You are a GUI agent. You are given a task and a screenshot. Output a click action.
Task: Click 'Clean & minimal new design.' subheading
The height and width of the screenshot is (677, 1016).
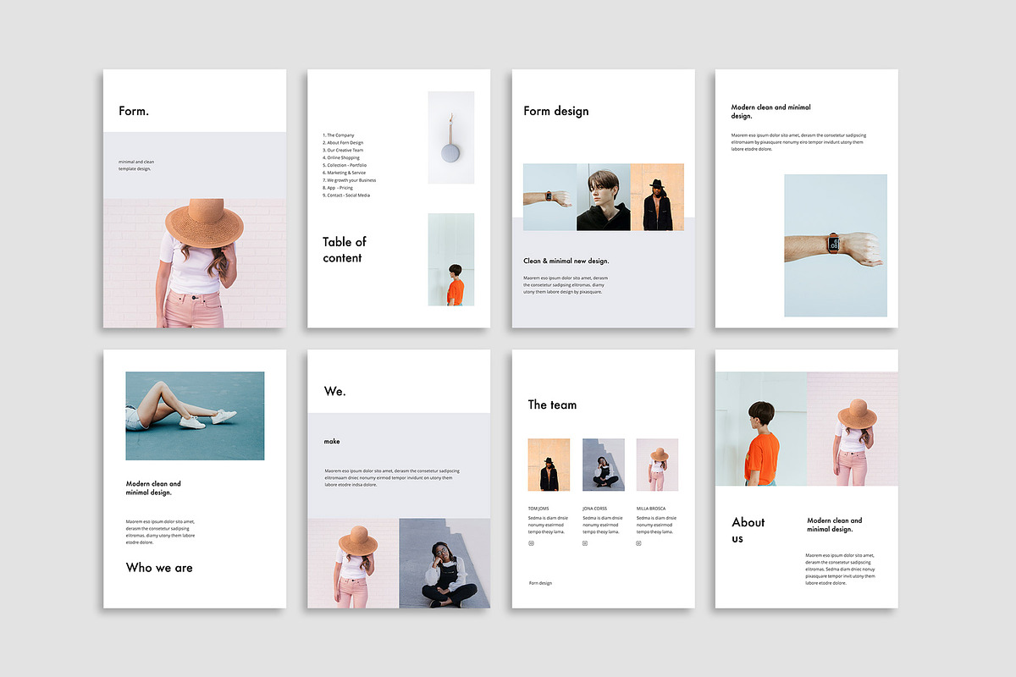click(566, 261)
